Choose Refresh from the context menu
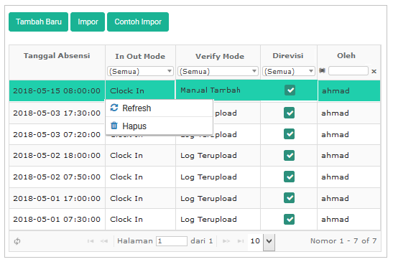Image resolution: width=393 pixels, height=262 pixels. pyautogui.click(x=159, y=108)
